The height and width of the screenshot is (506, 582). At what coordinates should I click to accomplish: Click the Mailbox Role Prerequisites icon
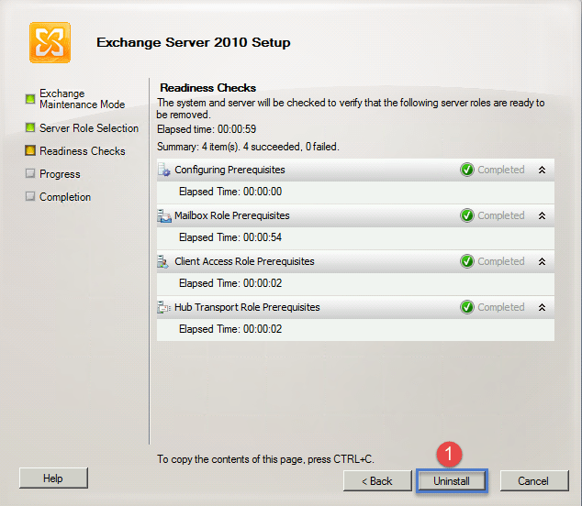164,215
